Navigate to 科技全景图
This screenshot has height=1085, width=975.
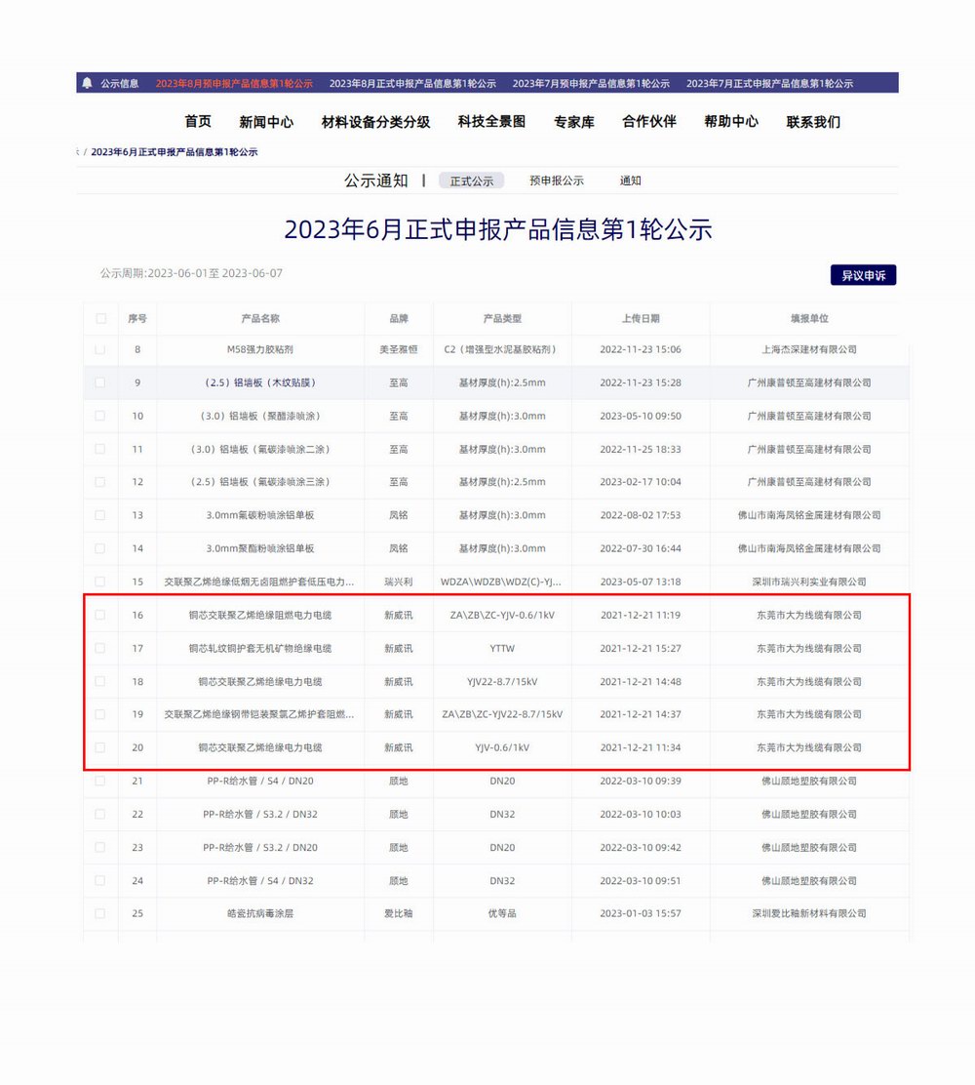[x=491, y=122]
